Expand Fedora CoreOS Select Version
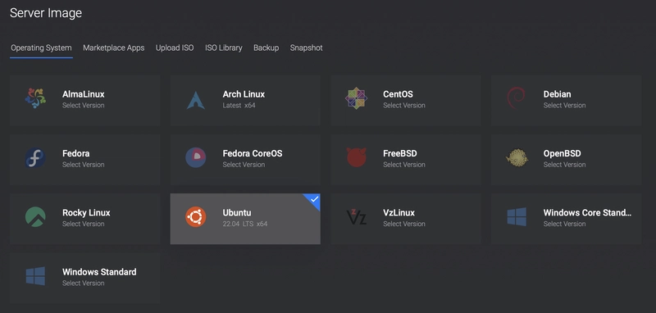 244,165
